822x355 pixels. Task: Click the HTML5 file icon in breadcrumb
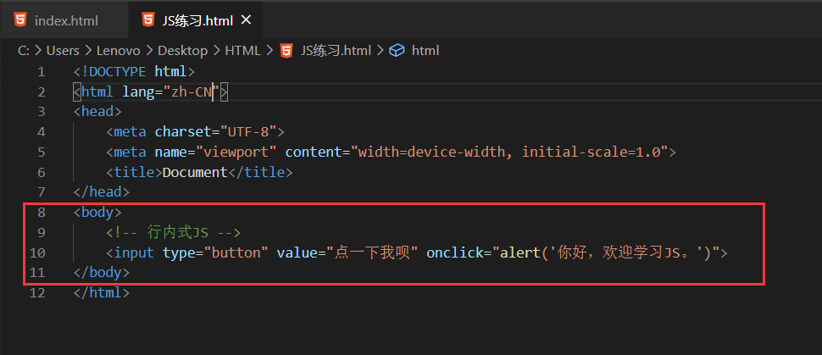click(286, 51)
